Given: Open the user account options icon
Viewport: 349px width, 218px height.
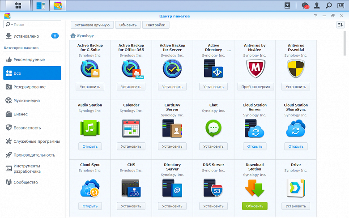Looking at the screenshot, I should (317, 5).
